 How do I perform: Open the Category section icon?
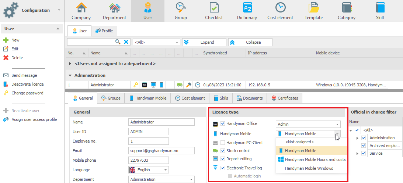click(347, 8)
